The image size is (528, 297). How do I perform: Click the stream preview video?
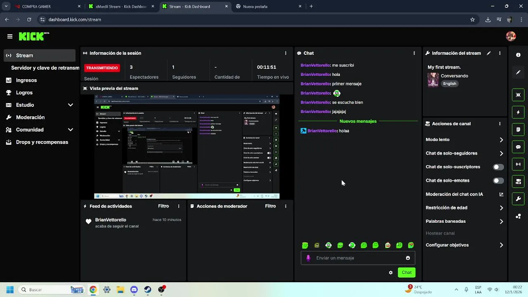(x=187, y=146)
